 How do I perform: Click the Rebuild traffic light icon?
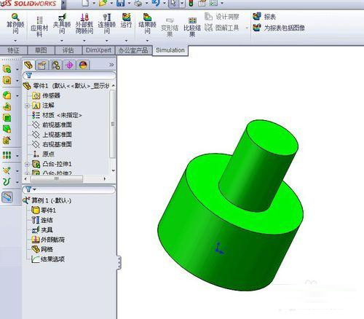(191, 3)
